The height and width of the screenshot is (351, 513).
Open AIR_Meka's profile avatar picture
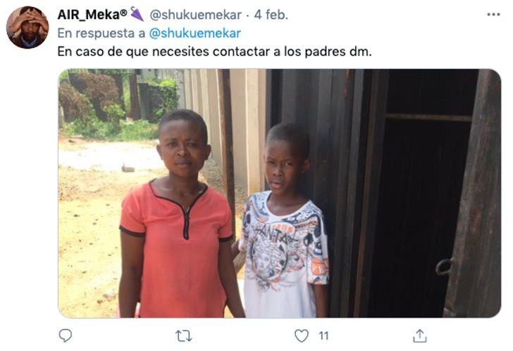click(x=27, y=27)
